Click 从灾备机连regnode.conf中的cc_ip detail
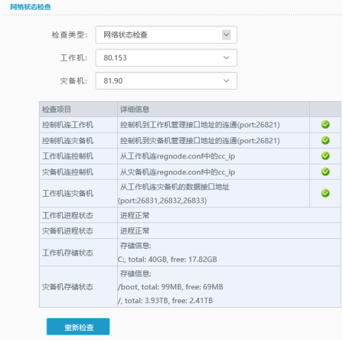This screenshot has height=340, width=343. click(178, 172)
